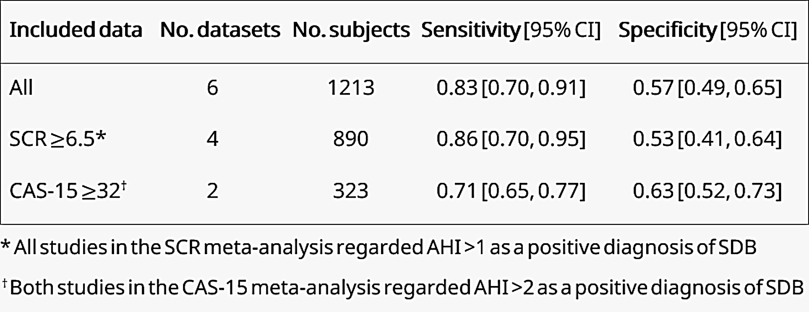
Task: Click the 'No. subjects' column header
Action: coord(351,30)
